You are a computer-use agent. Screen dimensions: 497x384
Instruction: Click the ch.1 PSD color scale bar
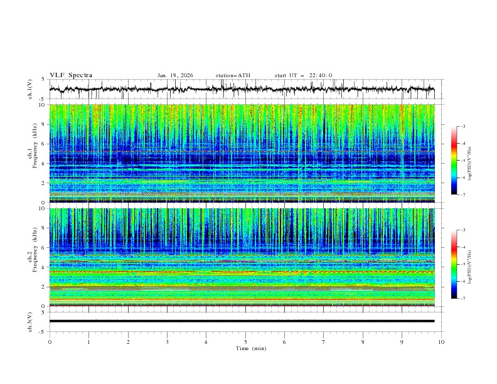pos(454,161)
